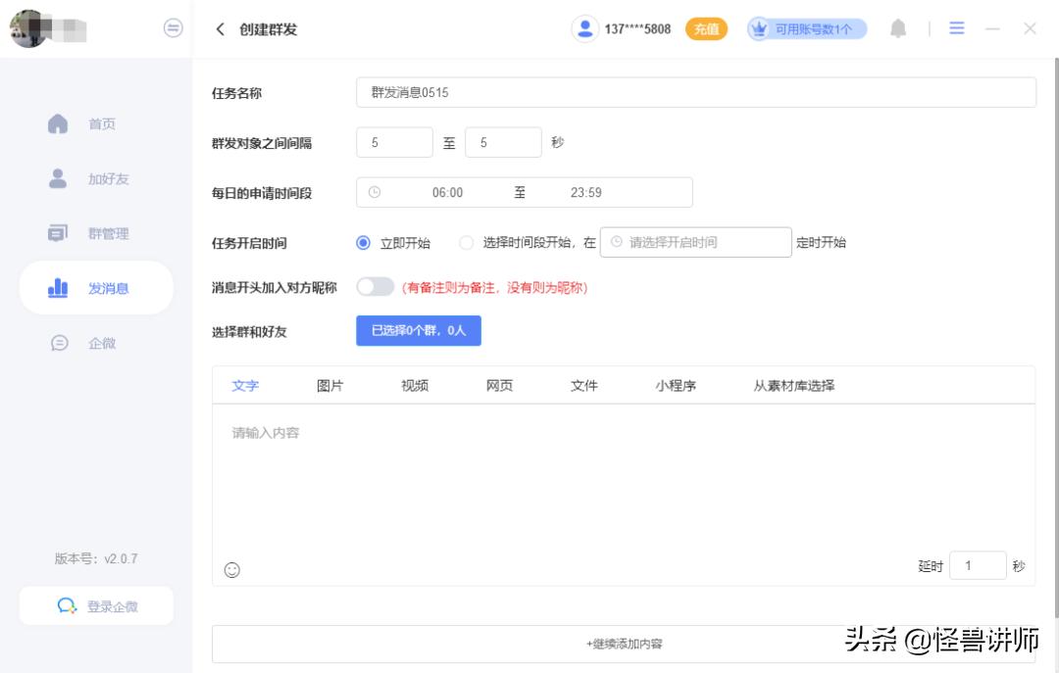Click the 充值 recharge button
The image size is (1059, 673).
(x=706, y=29)
